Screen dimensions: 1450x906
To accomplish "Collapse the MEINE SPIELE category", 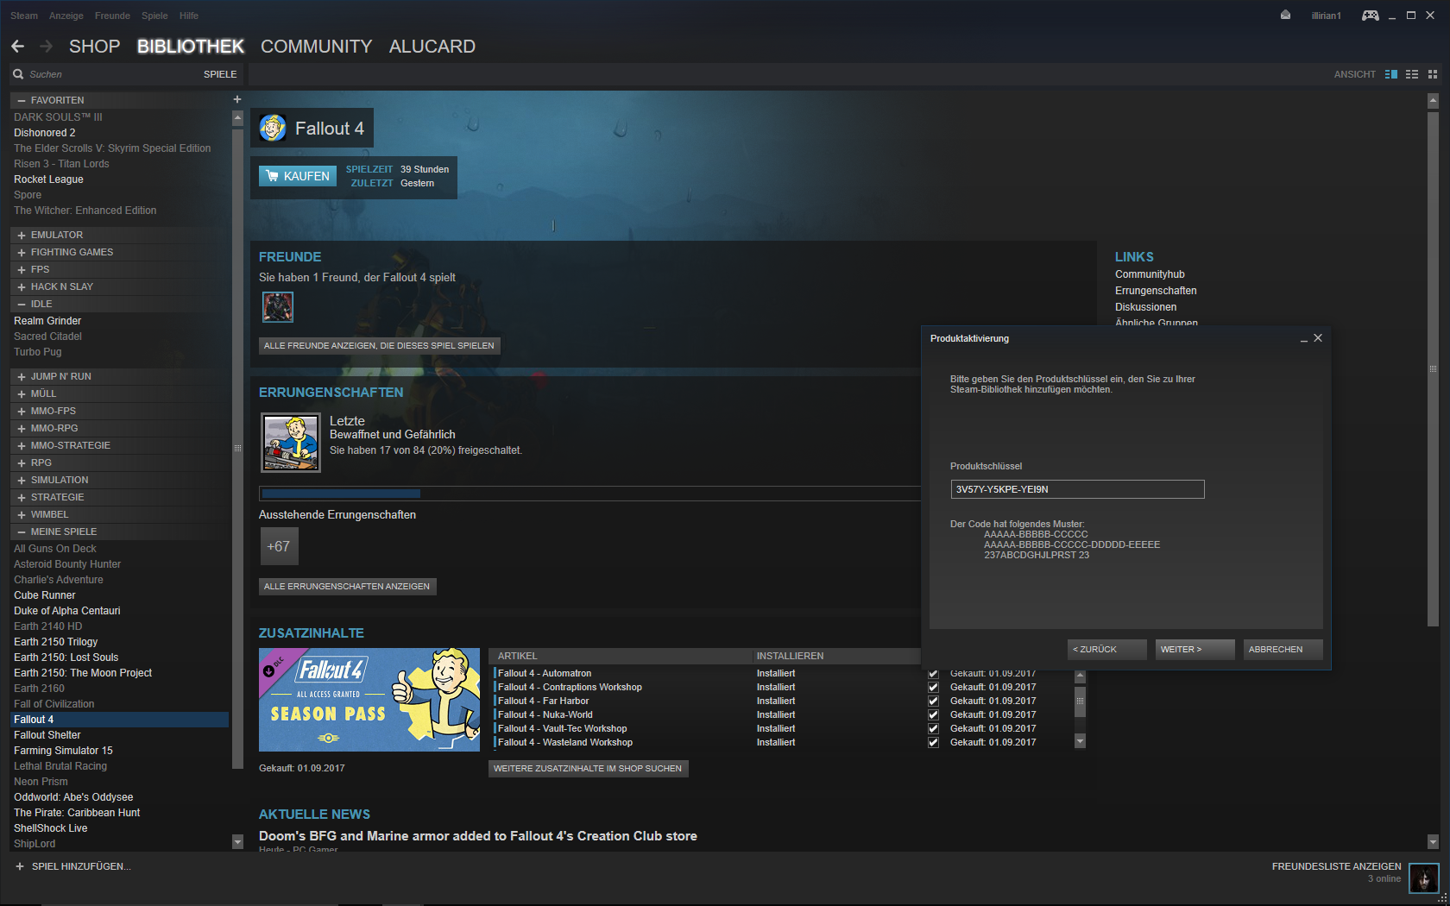I will (22, 532).
